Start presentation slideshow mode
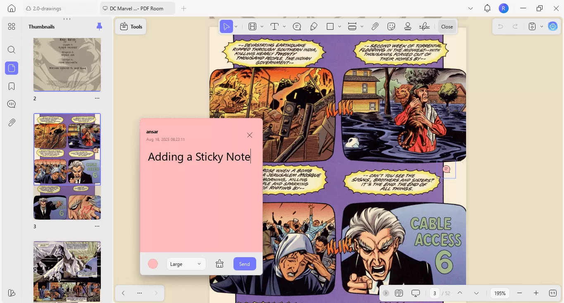This screenshot has width=564, height=303. [416, 293]
